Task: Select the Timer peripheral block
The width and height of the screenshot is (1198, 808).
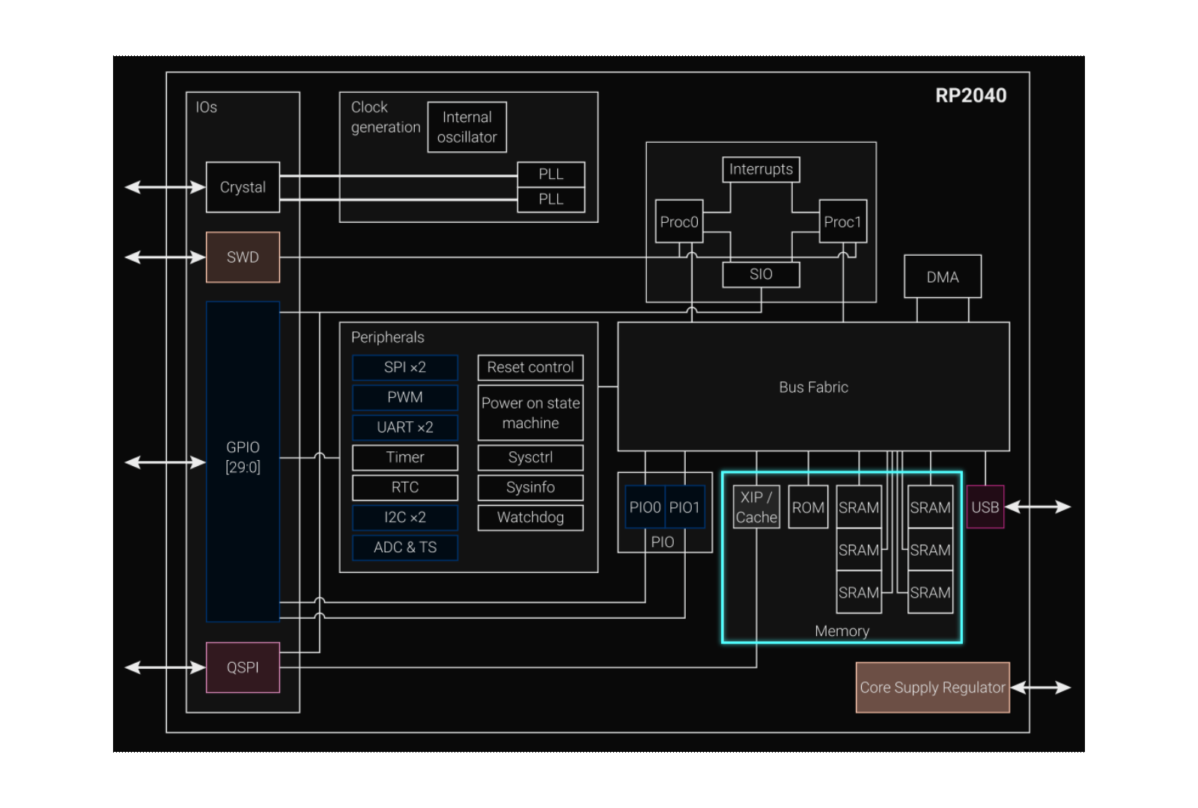Action: pos(405,457)
